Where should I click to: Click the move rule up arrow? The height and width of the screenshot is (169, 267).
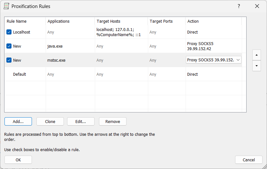[x=256, y=55]
